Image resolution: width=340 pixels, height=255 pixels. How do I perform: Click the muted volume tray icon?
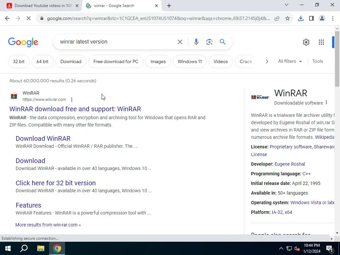click(297, 248)
